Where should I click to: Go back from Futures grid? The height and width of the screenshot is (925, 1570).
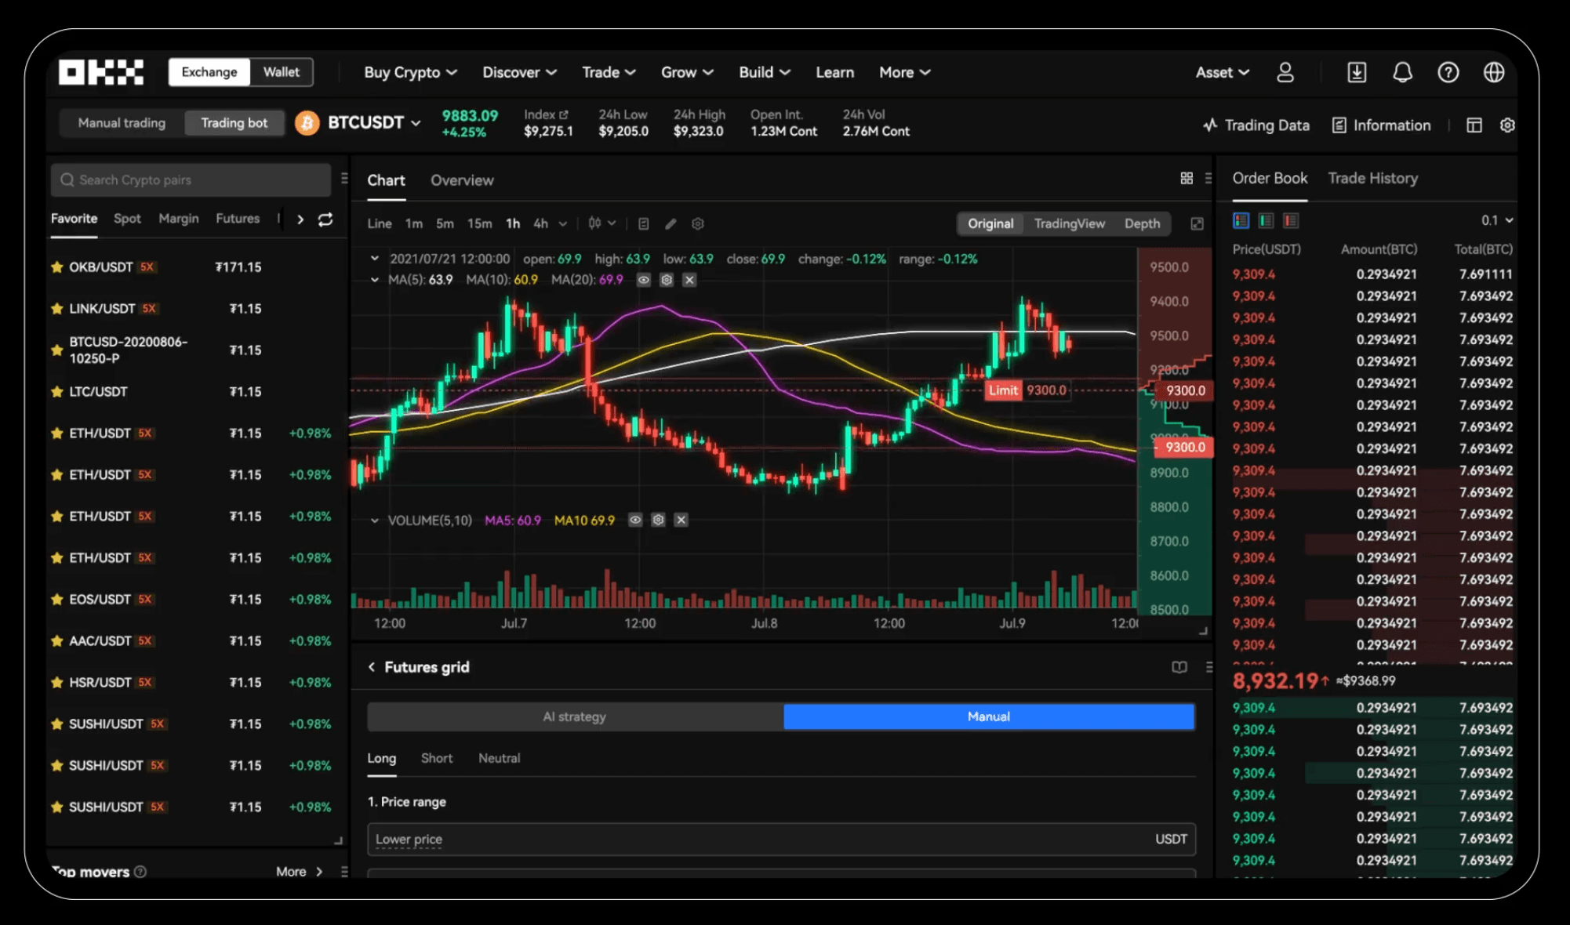[372, 667]
